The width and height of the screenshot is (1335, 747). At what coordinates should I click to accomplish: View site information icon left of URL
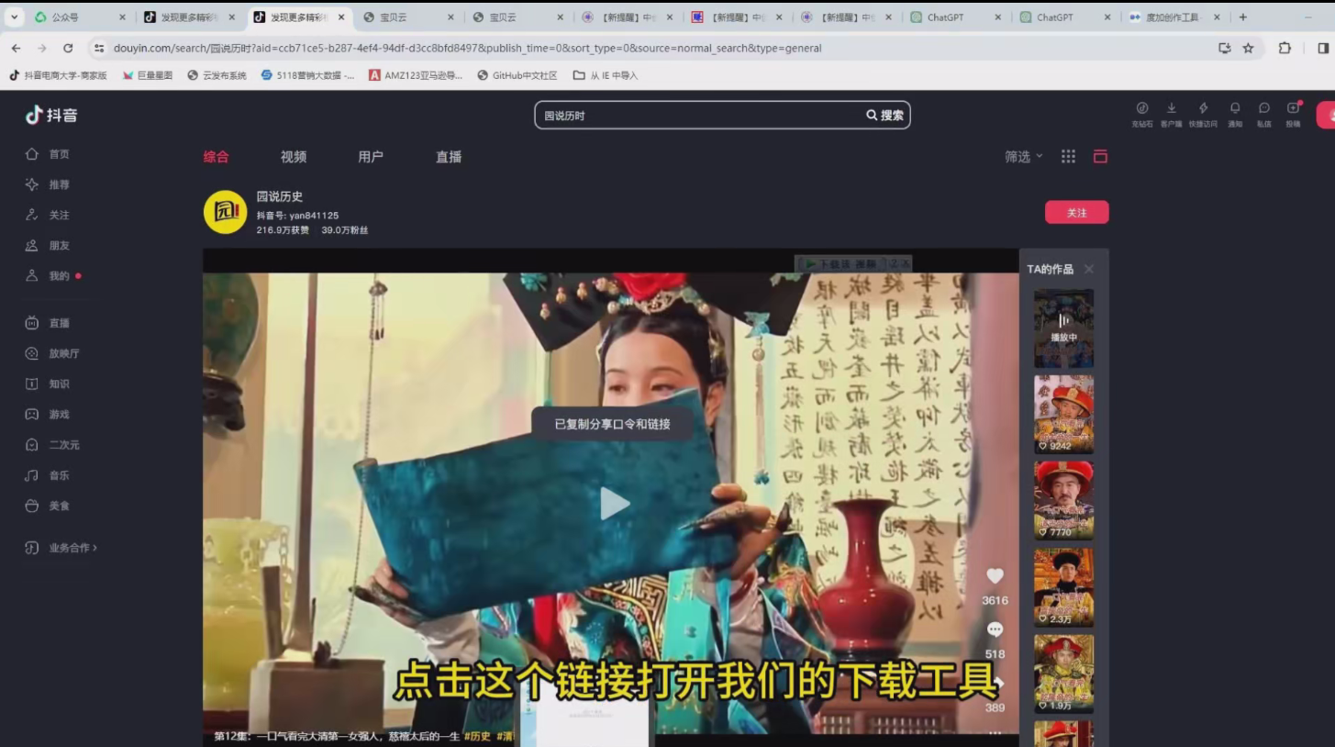click(x=99, y=48)
